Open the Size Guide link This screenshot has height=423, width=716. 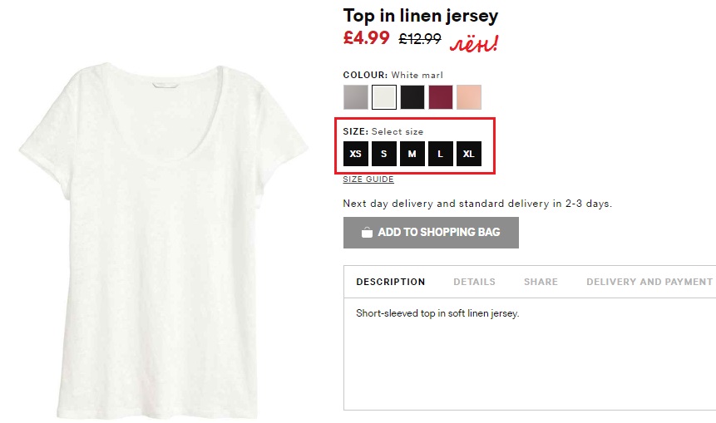(x=368, y=180)
